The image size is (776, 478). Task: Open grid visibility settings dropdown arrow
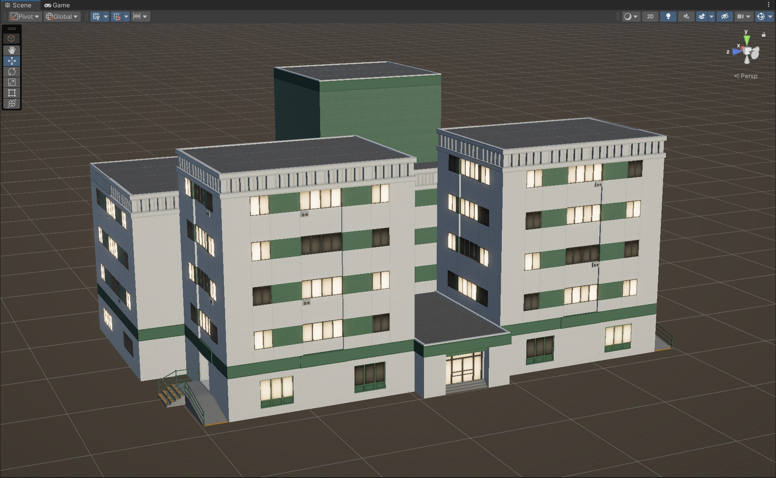coord(106,16)
